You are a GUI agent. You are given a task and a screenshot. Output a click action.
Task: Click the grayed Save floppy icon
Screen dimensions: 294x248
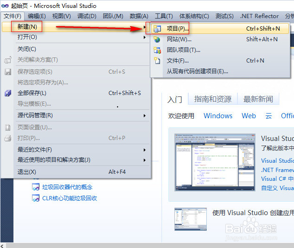point(8,72)
